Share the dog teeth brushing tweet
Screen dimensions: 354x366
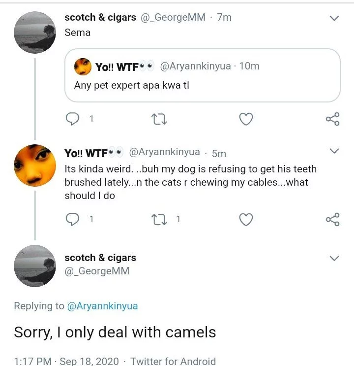point(333,219)
